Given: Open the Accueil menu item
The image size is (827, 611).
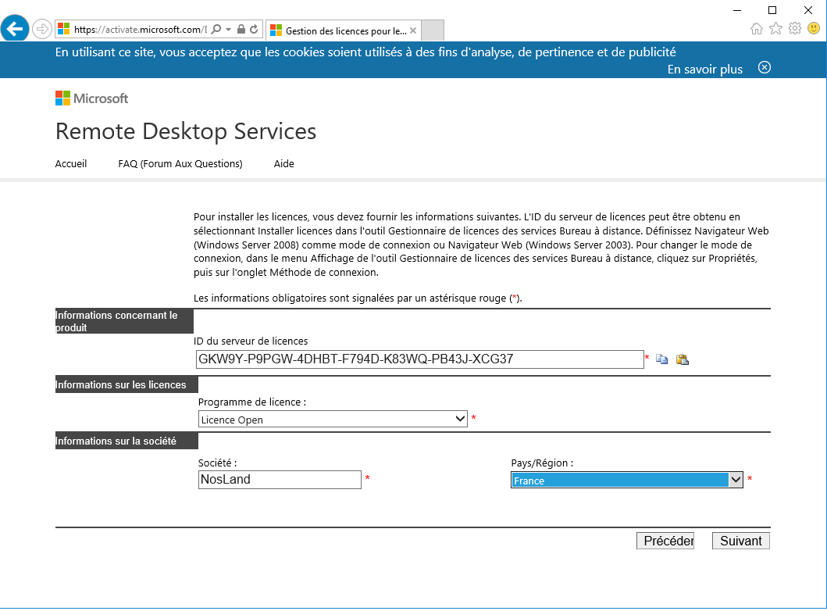Looking at the screenshot, I should point(71,163).
